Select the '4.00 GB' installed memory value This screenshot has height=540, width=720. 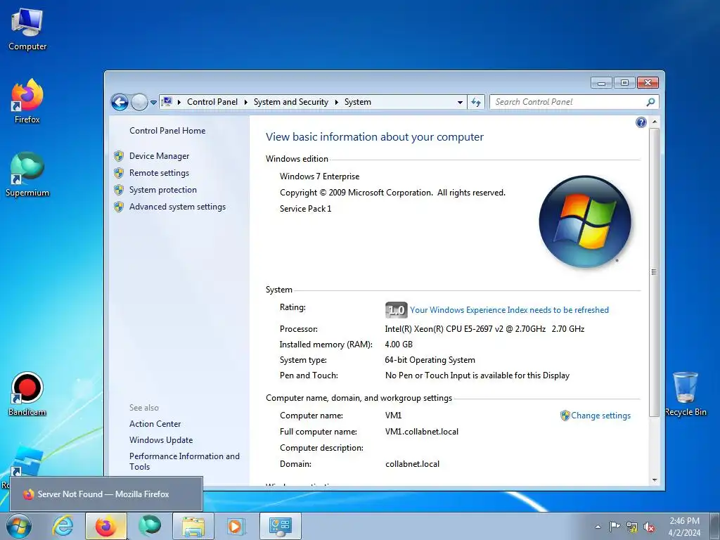point(399,345)
